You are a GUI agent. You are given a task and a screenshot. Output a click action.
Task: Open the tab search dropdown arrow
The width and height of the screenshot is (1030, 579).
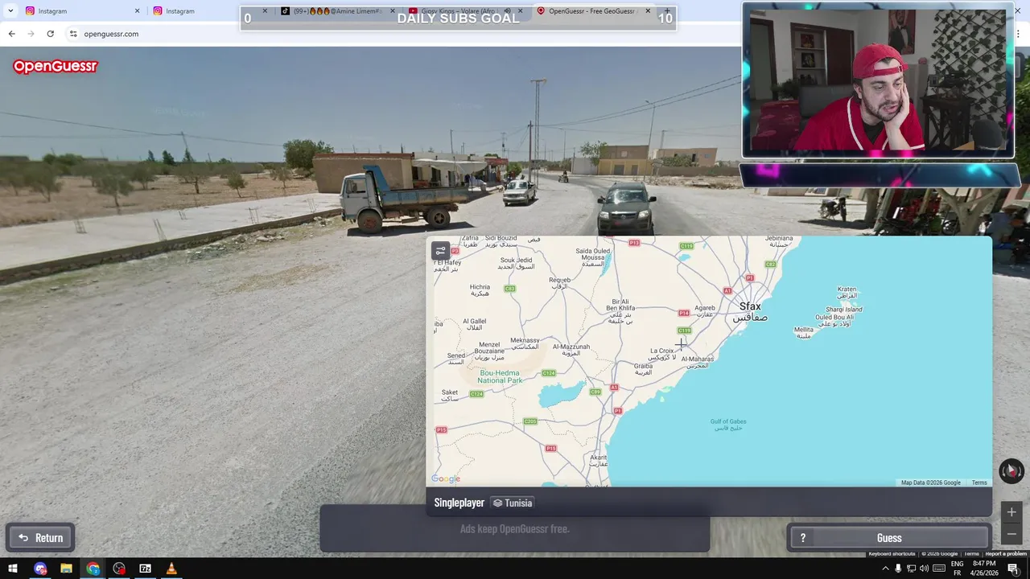coord(10,11)
